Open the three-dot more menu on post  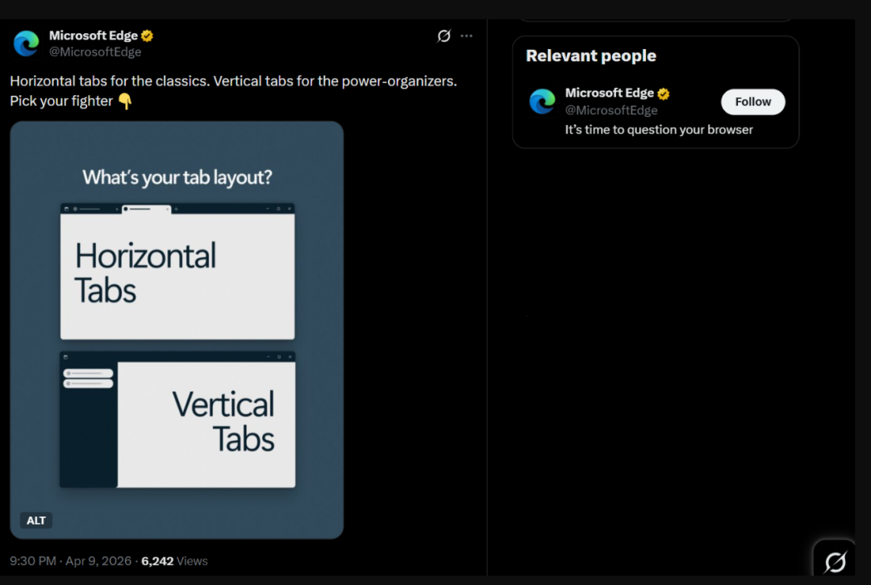(467, 36)
